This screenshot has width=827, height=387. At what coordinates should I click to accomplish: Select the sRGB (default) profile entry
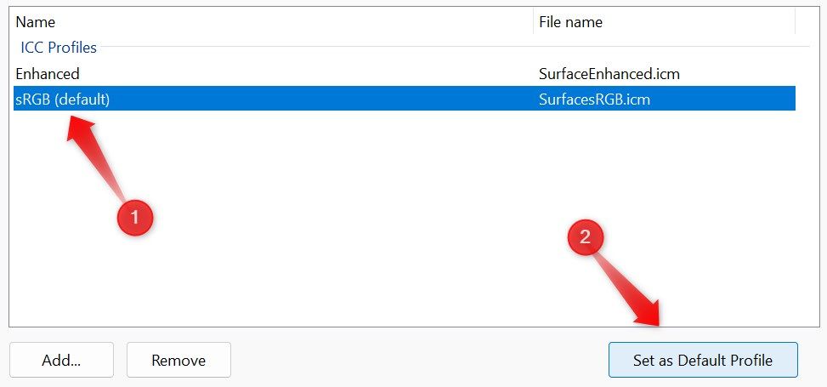[62, 99]
